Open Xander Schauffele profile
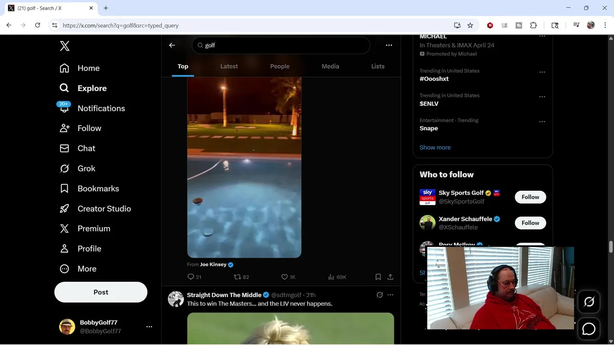The width and height of the screenshot is (614, 345). tap(465, 219)
